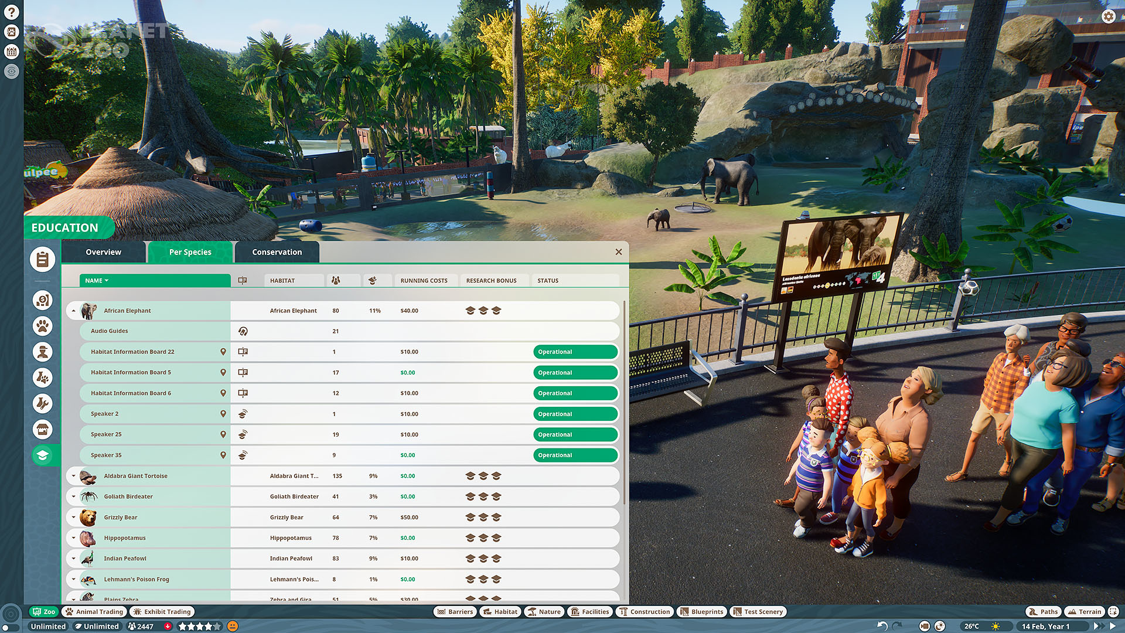Open the help question mark icon
The height and width of the screenshot is (633, 1125).
[x=11, y=12]
